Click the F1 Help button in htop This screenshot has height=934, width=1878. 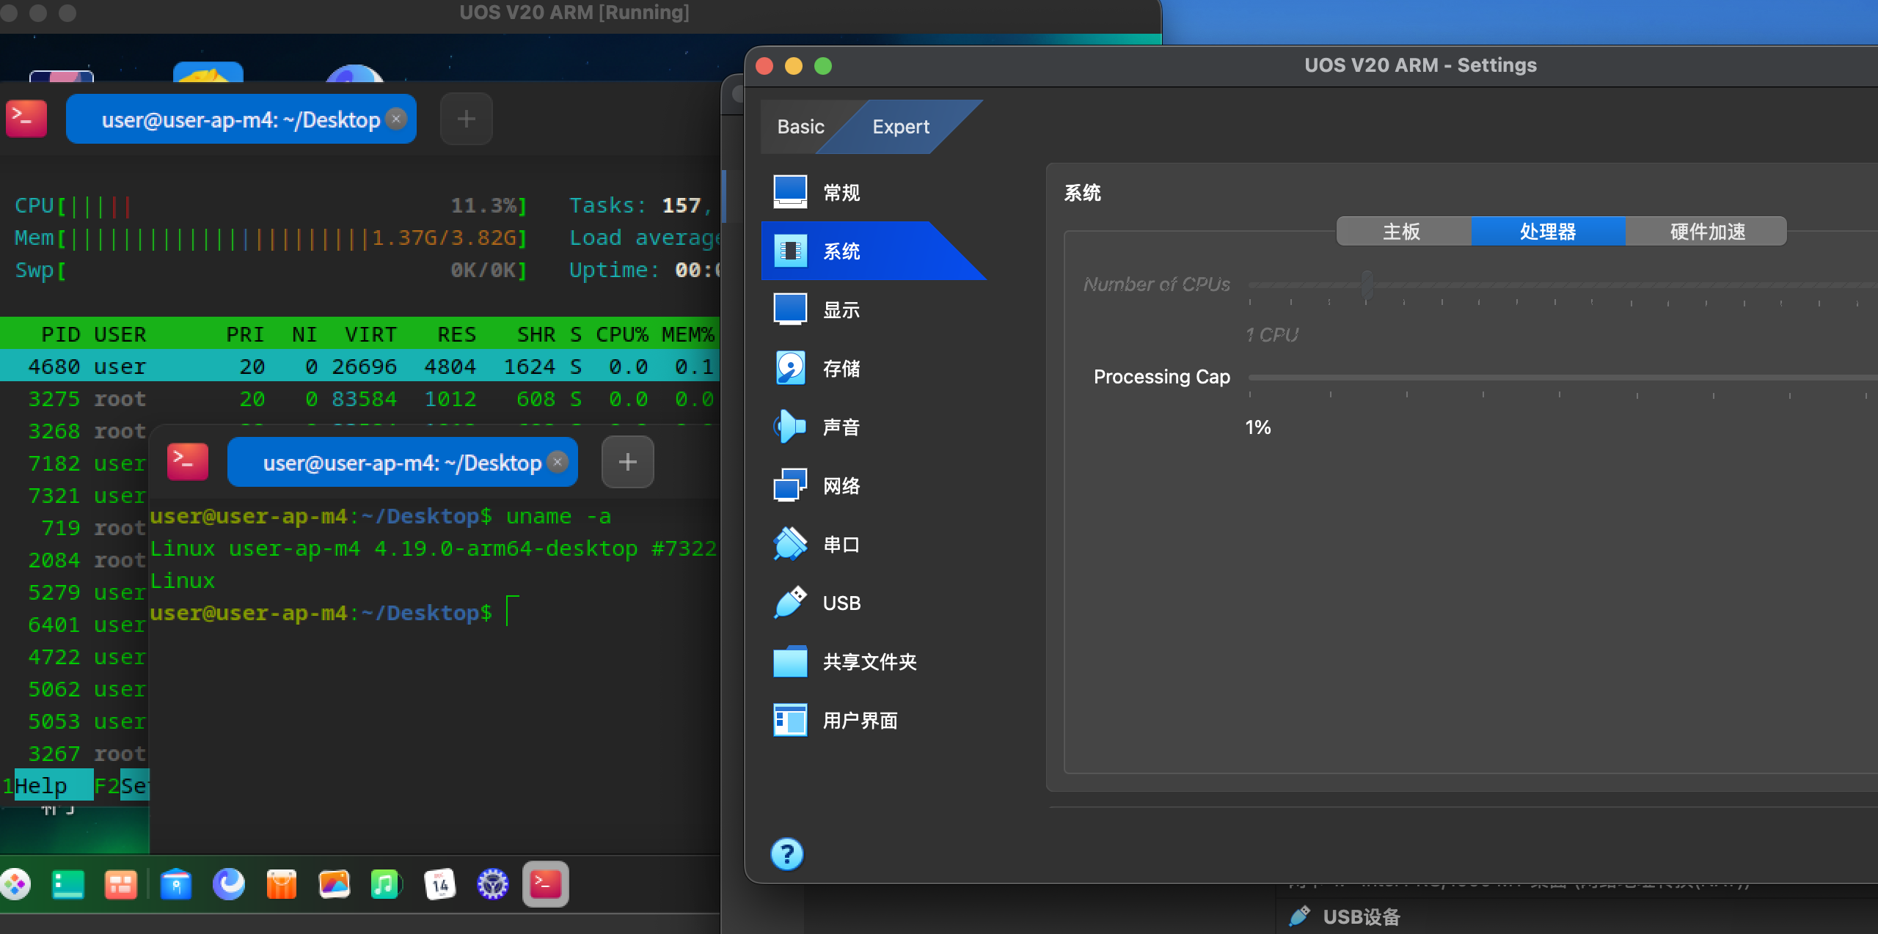[47, 786]
